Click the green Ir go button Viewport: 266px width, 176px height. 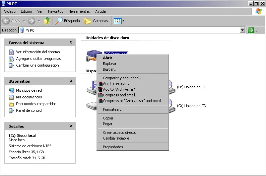[x=251, y=30]
